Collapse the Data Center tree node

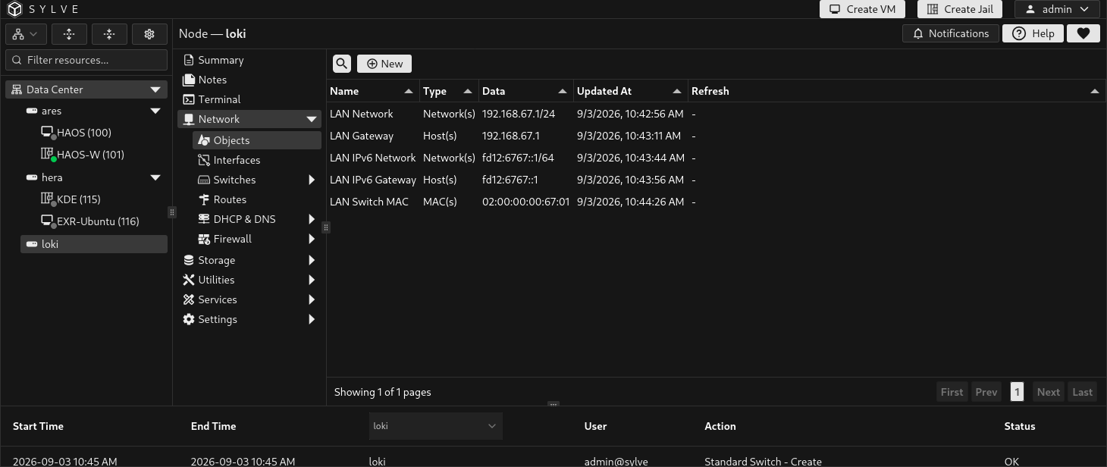[155, 89]
